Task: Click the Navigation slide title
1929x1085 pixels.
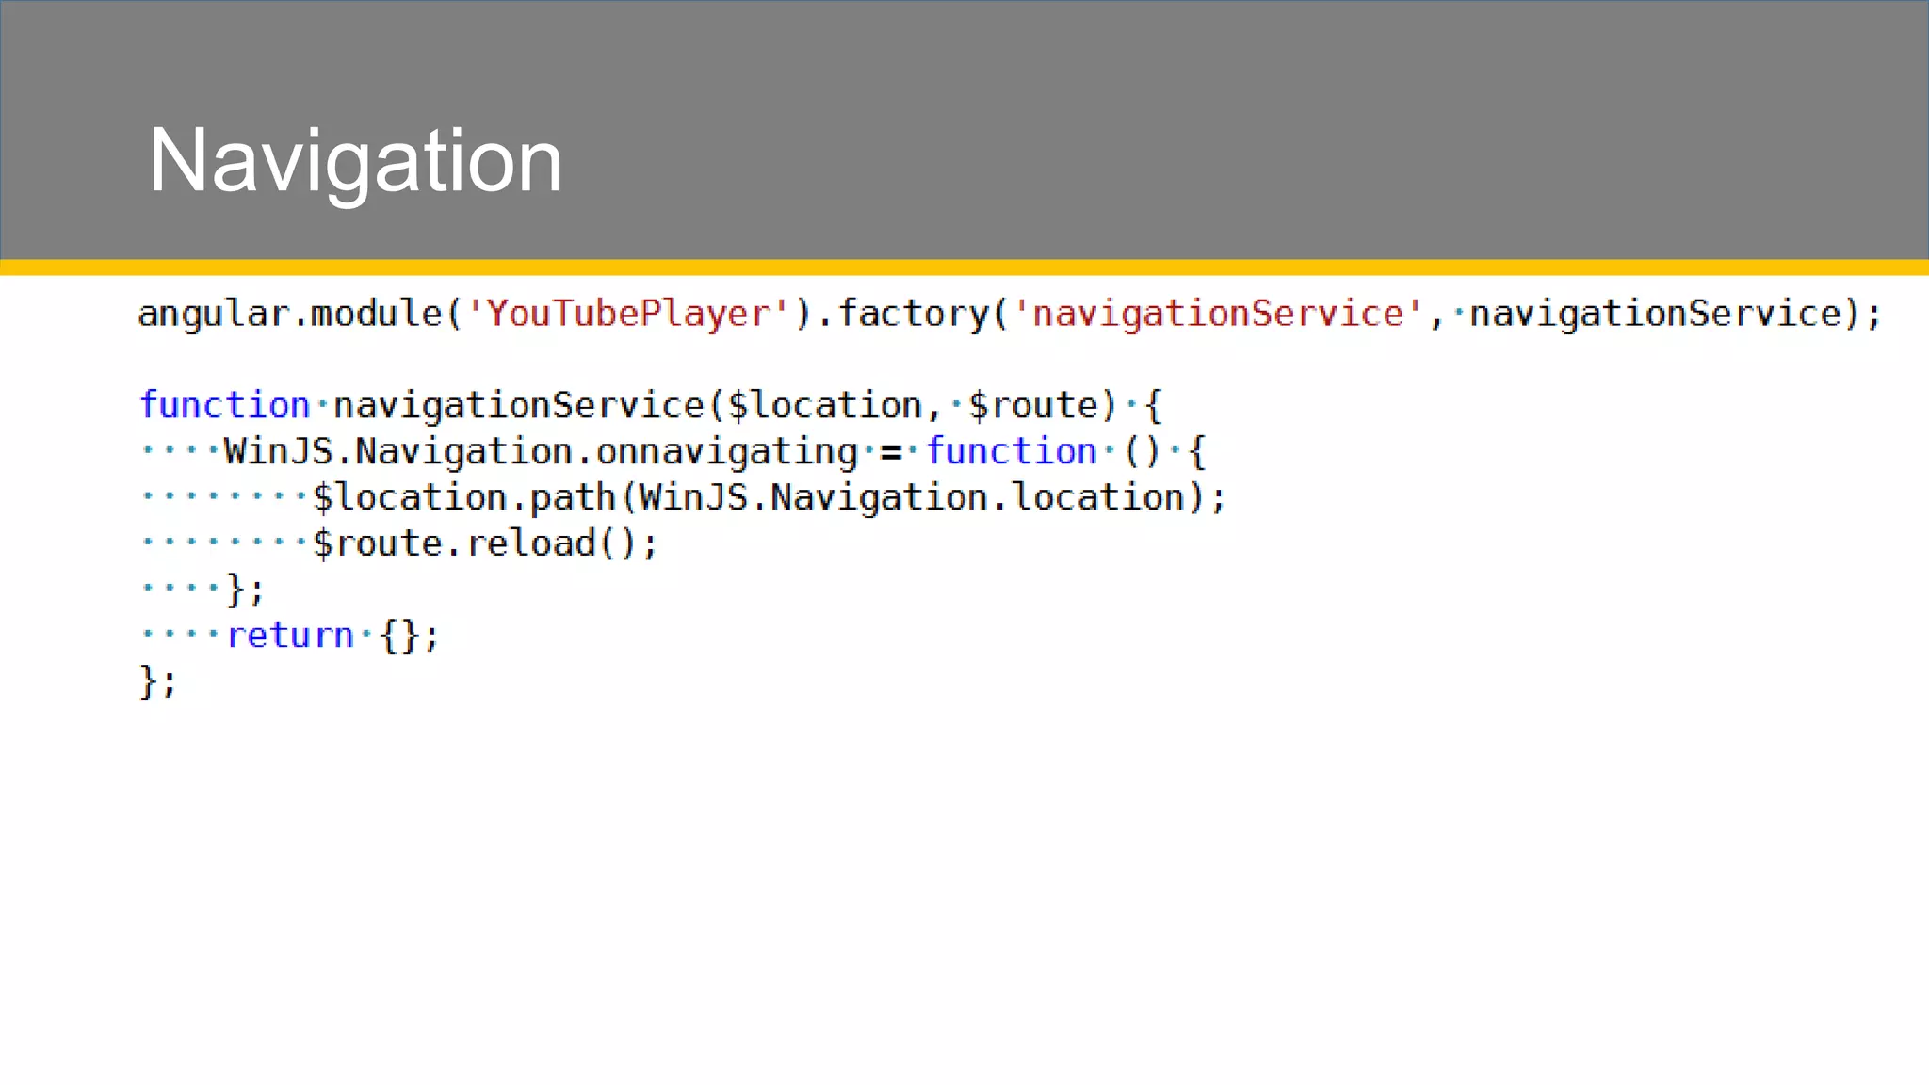Action: coord(355,161)
